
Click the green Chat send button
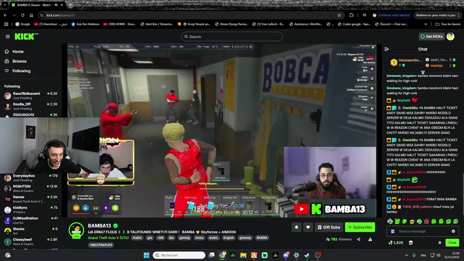pyautogui.click(x=452, y=243)
